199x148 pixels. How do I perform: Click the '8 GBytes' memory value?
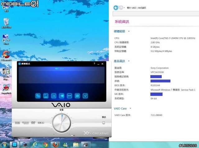[155, 47]
